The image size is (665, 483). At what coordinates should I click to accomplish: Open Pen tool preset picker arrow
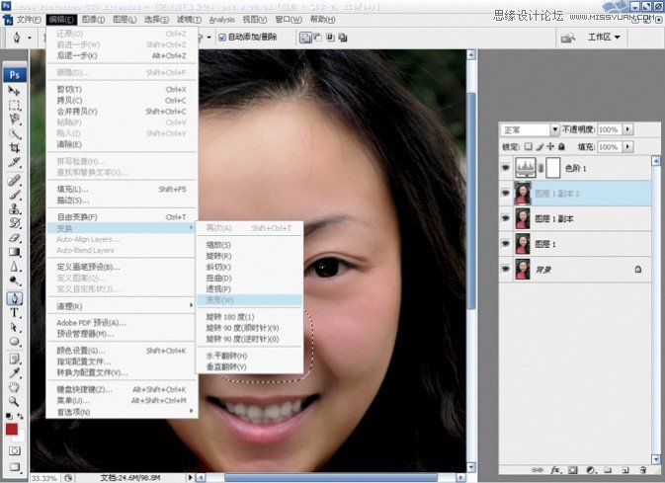click(30, 38)
